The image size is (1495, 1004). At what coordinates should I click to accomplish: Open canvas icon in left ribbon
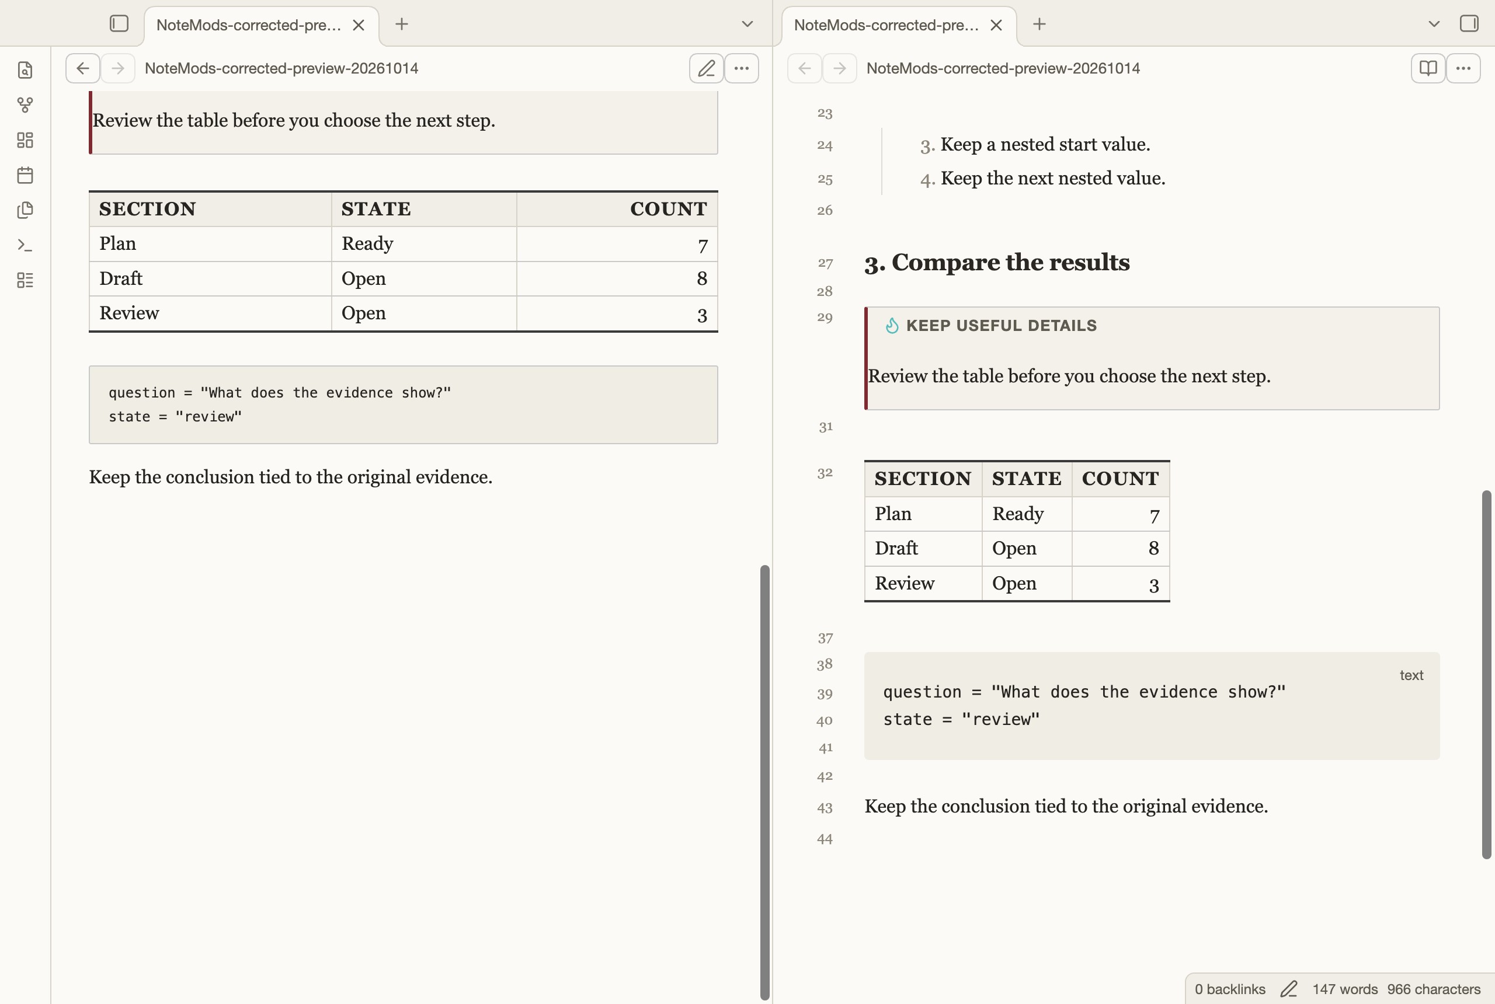25,140
